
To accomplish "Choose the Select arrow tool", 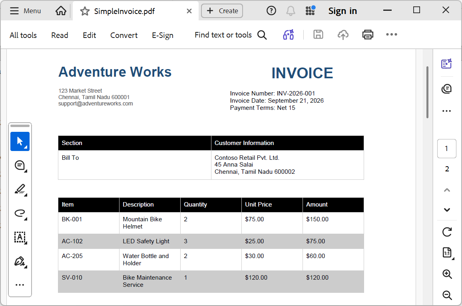I will (x=20, y=141).
